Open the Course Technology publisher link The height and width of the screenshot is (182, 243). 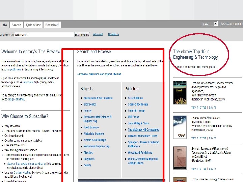[x=138, y=104]
